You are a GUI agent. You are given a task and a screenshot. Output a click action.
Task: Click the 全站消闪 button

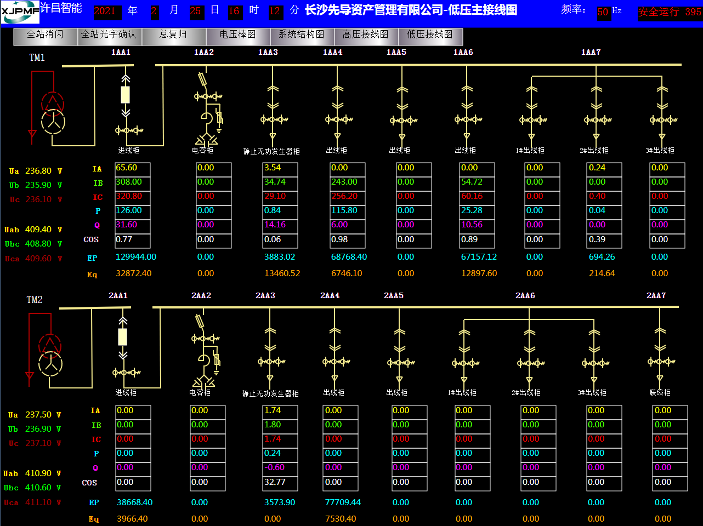[x=46, y=35]
